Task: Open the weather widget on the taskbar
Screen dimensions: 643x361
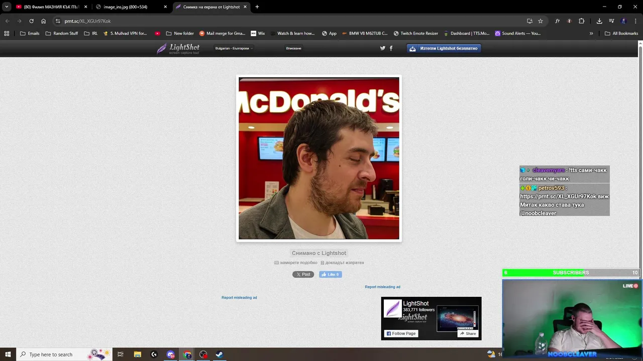Action: click(491, 354)
